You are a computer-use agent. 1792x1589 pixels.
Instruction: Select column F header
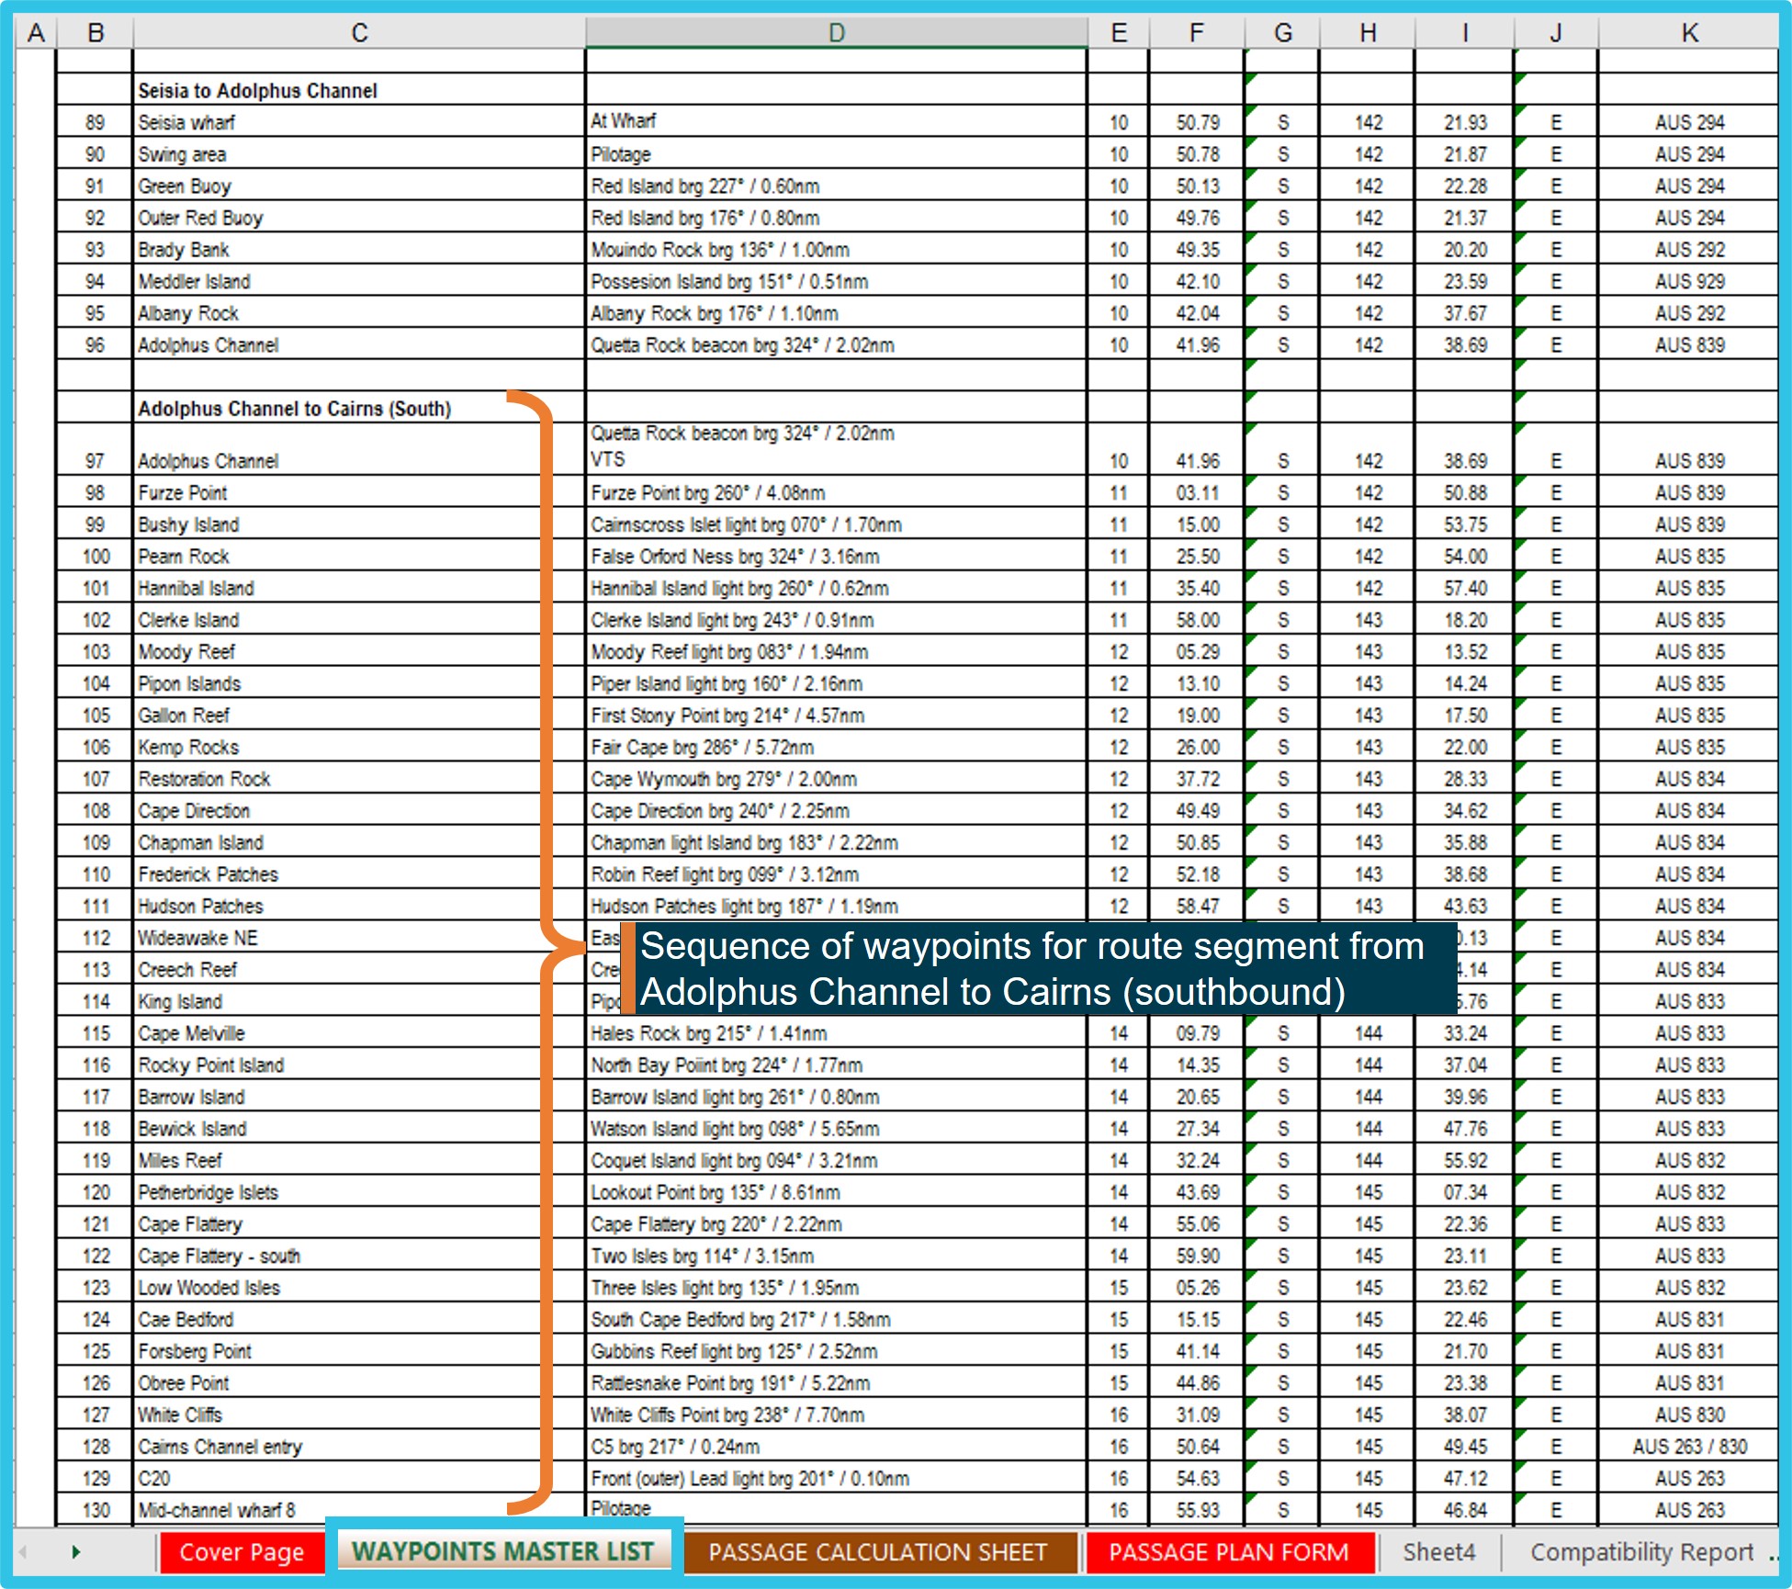point(1197,33)
